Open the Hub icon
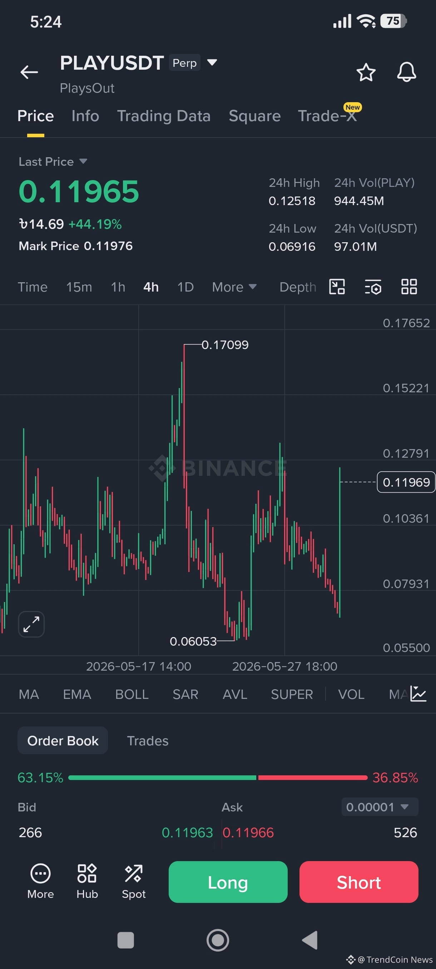436x969 pixels. (87, 881)
